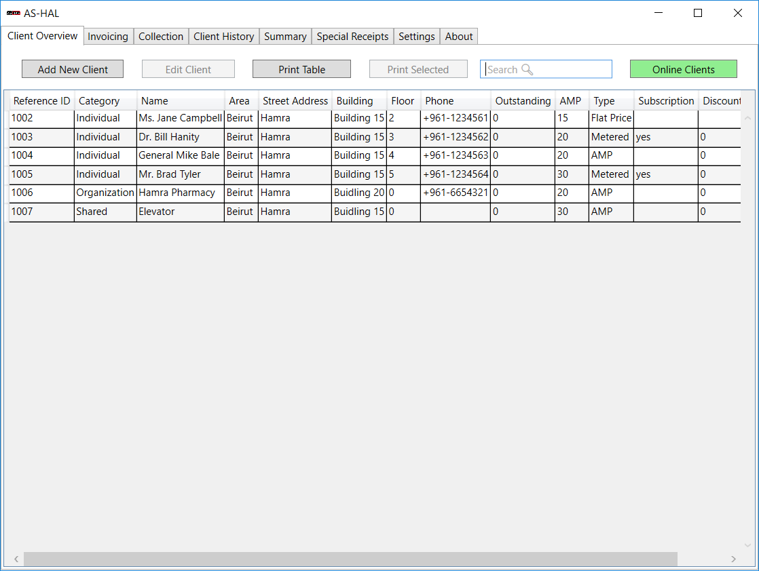Click the Type column header
759x571 pixels.
click(x=611, y=101)
